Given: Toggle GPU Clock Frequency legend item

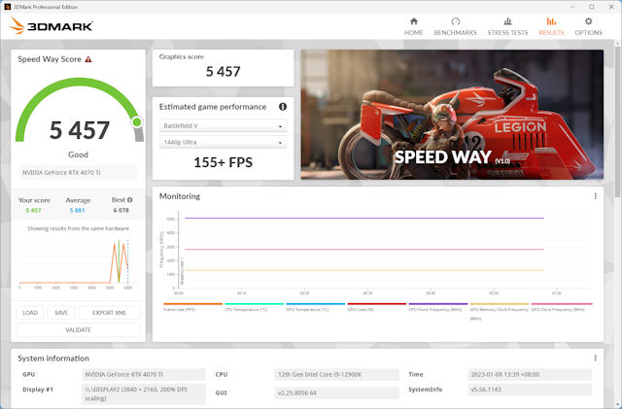Looking at the screenshot, I should (562, 307).
